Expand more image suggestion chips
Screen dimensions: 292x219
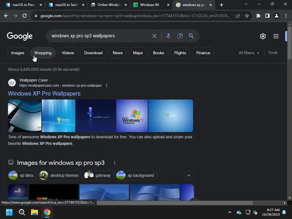189,175
